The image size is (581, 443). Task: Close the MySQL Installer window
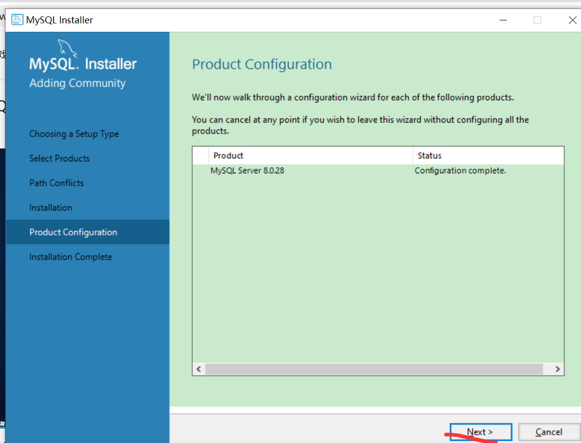tap(573, 20)
